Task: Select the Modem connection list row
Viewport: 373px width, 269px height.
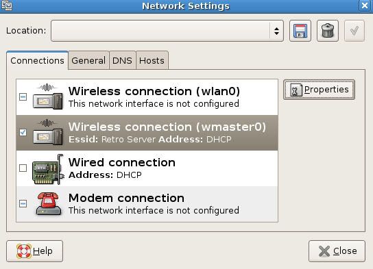Action: point(147,204)
